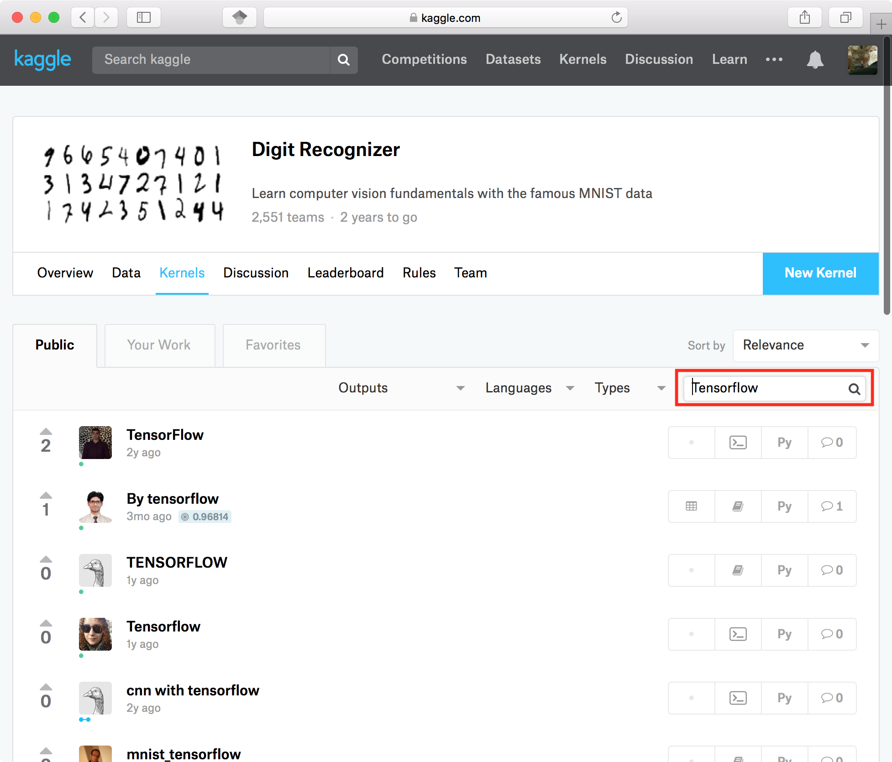Click the kernel filter search icon
This screenshot has width=892, height=762.
pos(854,389)
